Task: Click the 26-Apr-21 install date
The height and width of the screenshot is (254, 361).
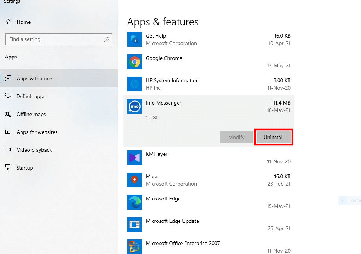Action: (x=279, y=228)
